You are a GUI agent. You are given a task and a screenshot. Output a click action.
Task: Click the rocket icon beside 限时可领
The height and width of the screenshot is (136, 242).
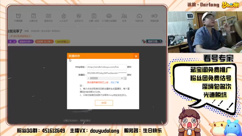(144, 41)
